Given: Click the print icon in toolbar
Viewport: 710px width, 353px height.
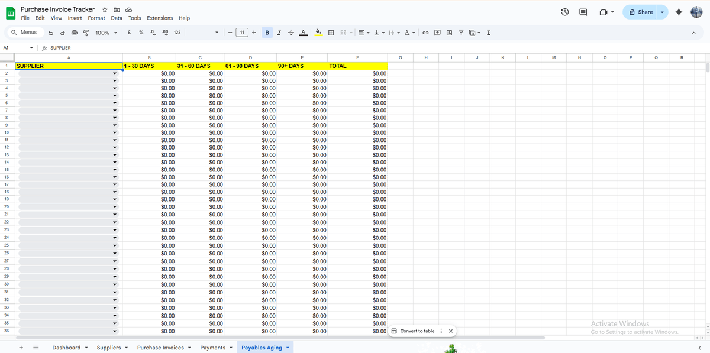Looking at the screenshot, I should tap(75, 33).
